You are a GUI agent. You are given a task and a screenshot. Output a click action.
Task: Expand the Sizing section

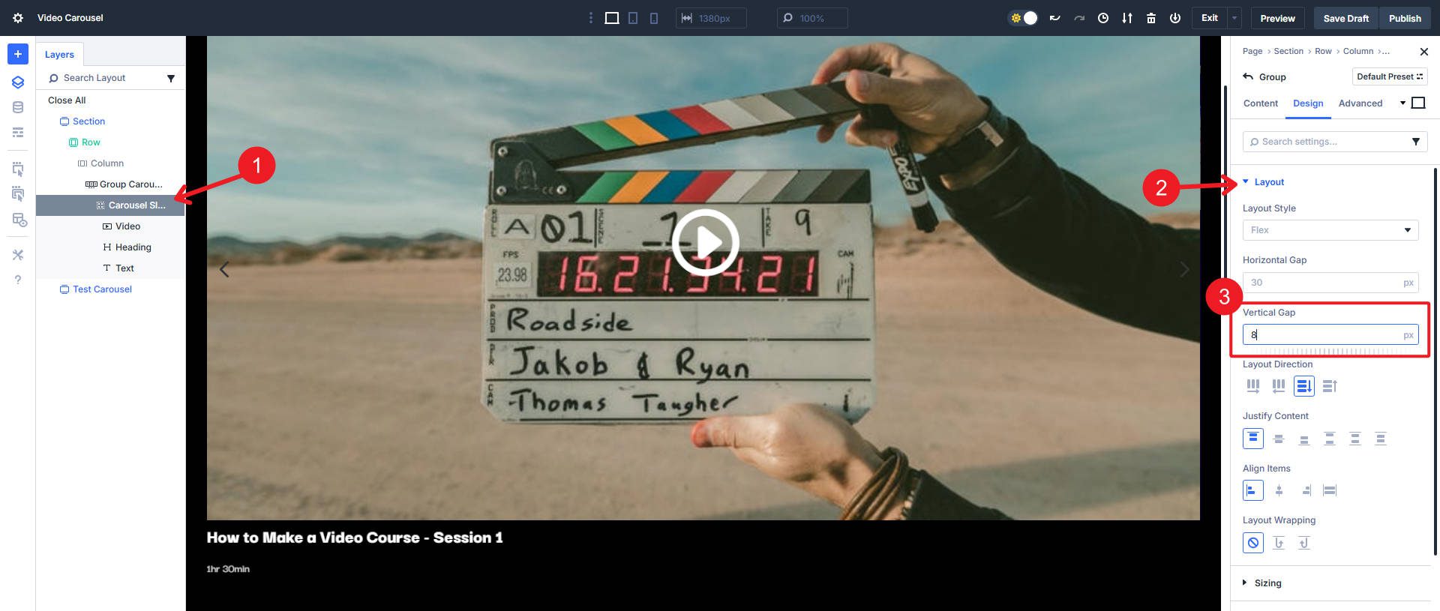click(1267, 583)
